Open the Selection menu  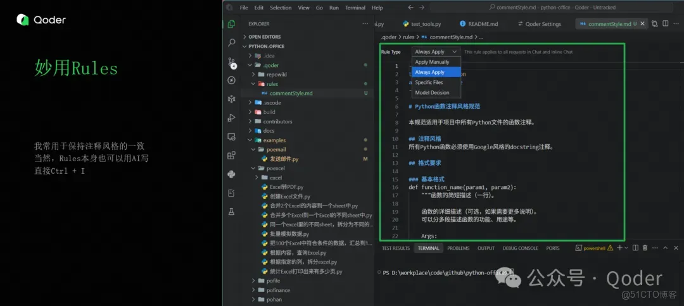pyautogui.click(x=281, y=8)
